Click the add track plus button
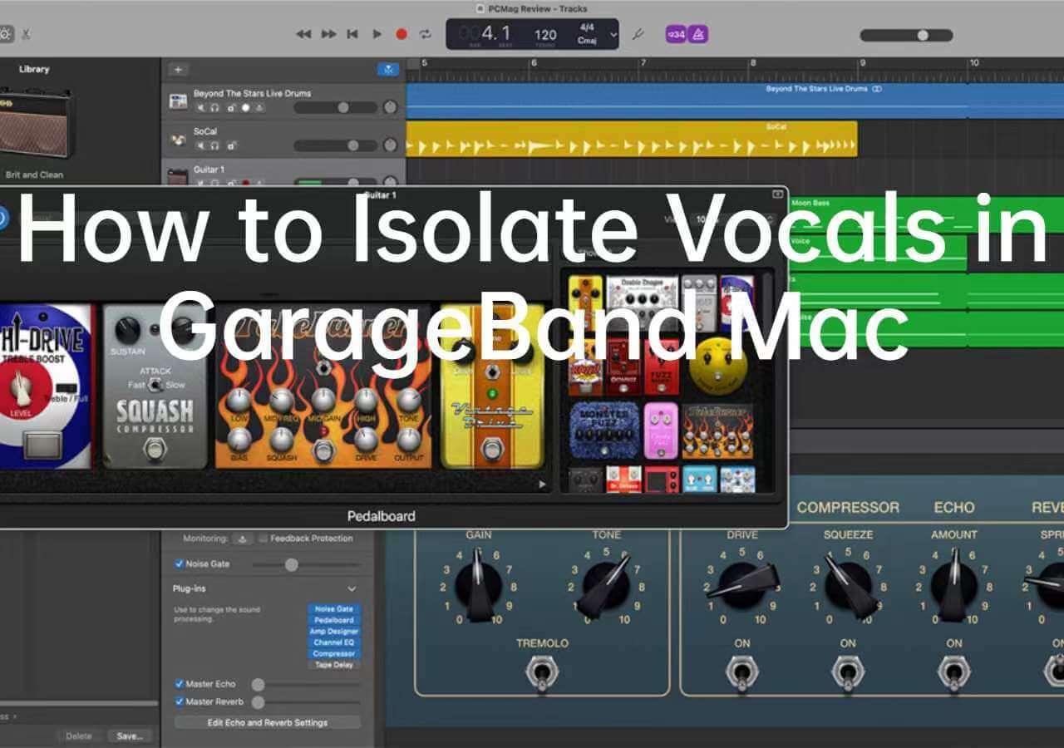The image size is (1064, 748). click(178, 70)
